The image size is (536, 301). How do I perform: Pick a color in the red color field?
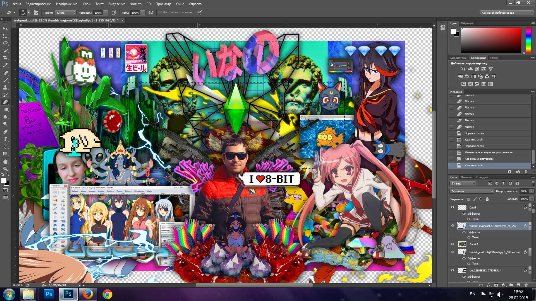(x=491, y=40)
